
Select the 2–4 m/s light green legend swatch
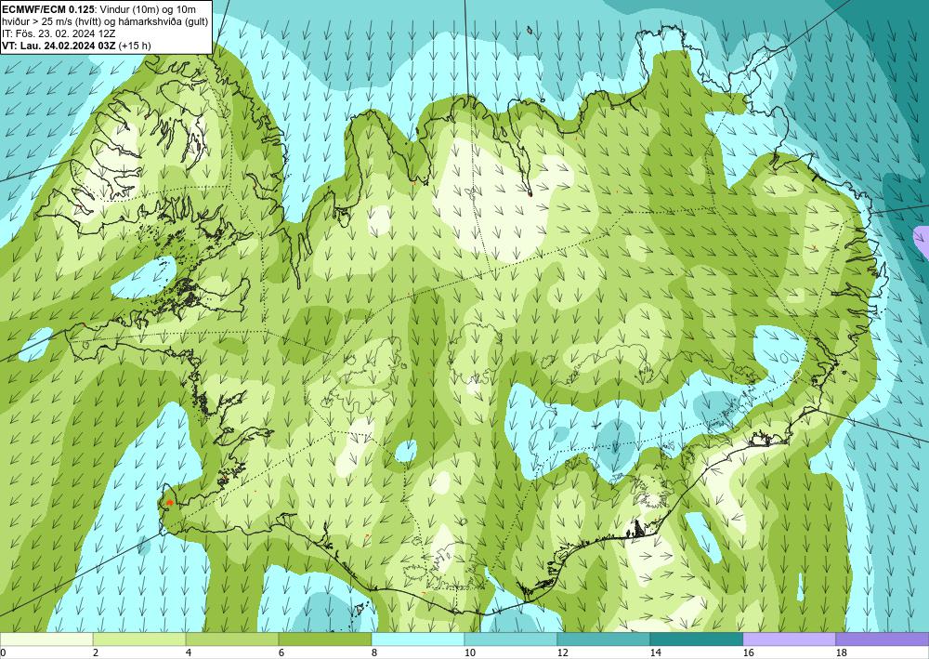(139, 639)
